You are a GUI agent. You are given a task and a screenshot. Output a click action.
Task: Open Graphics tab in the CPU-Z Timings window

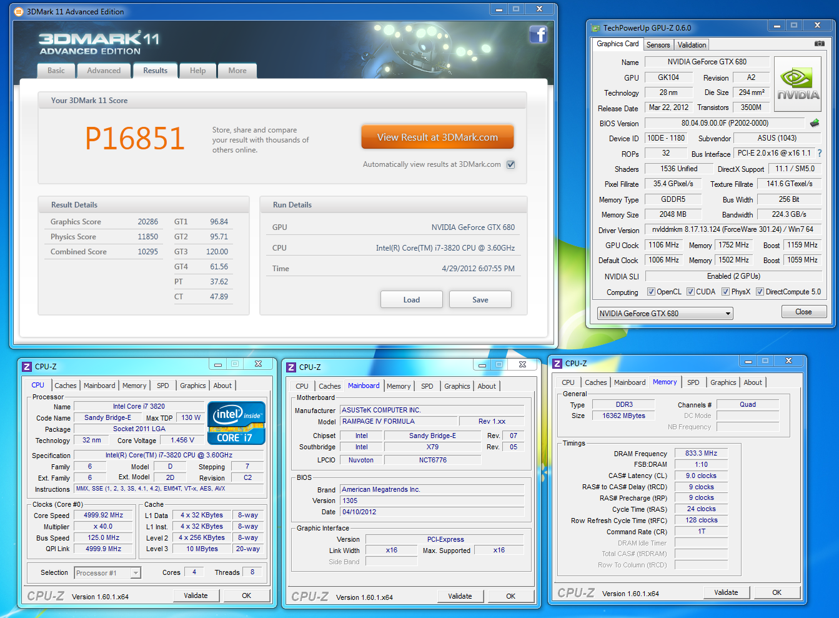(723, 382)
